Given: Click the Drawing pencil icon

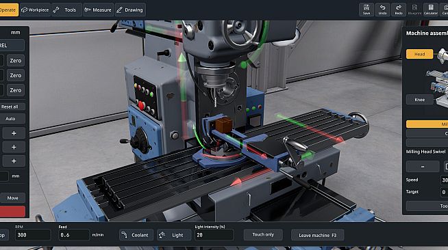Looking at the screenshot, I should coord(119,10).
